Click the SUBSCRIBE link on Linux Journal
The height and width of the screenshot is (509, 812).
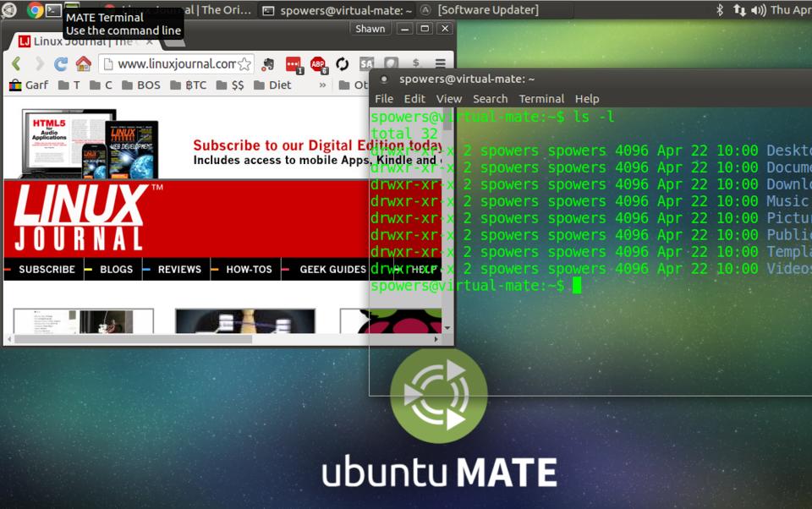point(47,269)
